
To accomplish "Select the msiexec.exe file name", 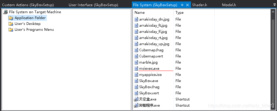I will point(149,69).
